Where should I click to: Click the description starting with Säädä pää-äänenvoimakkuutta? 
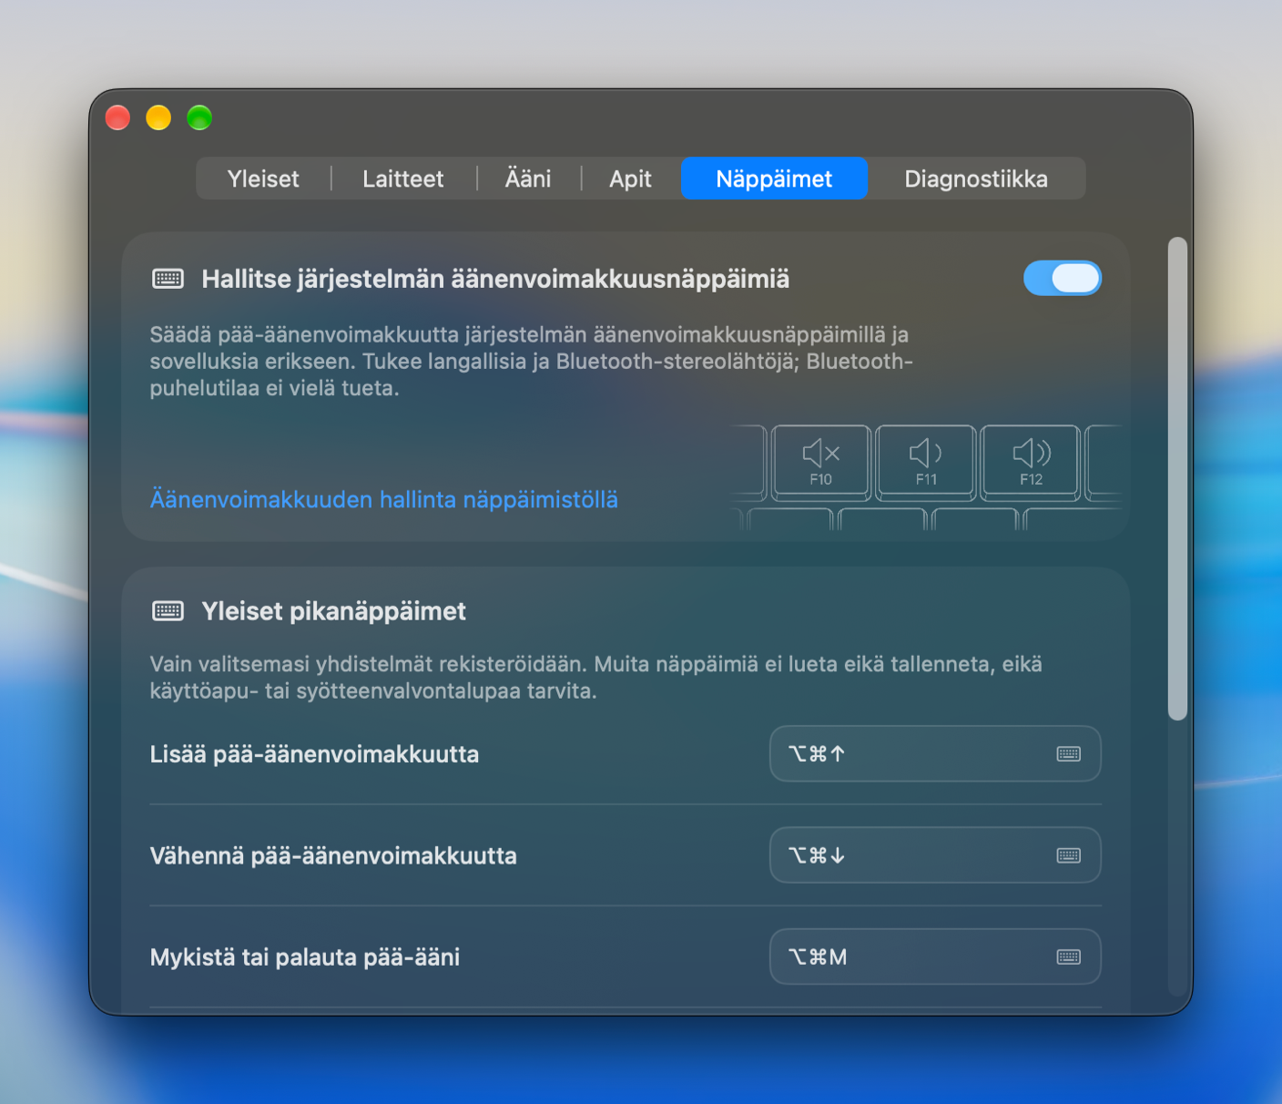click(532, 362)
